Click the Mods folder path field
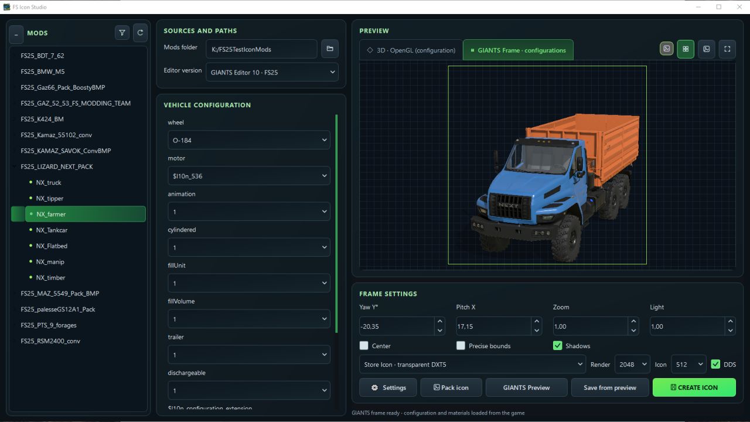750x422 pixels. tap(261, 49)
